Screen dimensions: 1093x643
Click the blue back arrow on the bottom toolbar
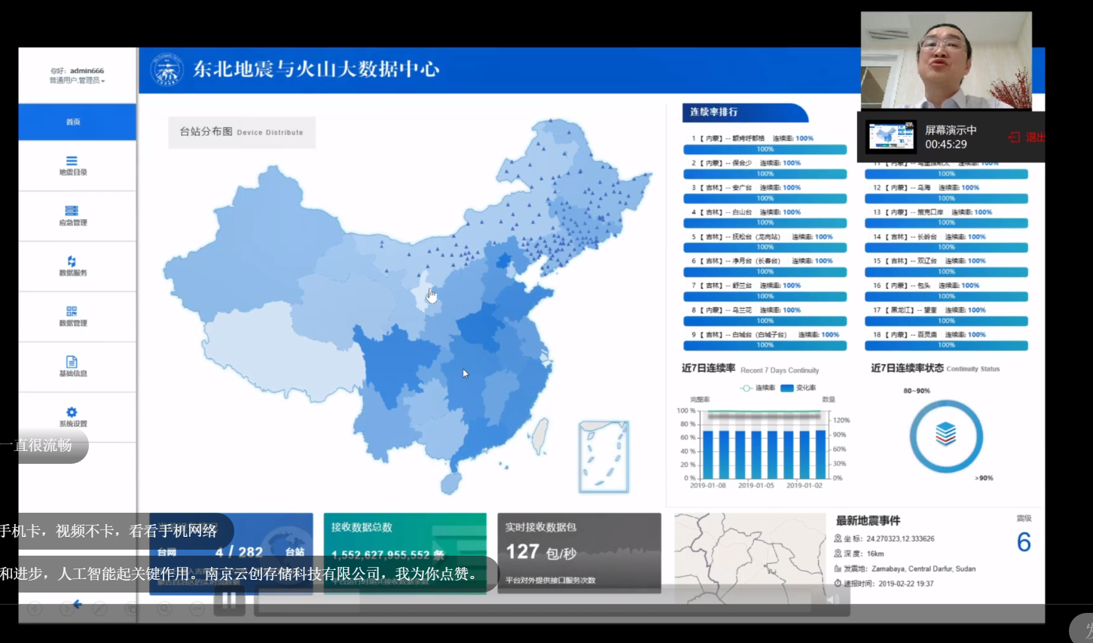click(x=77, y=605)
